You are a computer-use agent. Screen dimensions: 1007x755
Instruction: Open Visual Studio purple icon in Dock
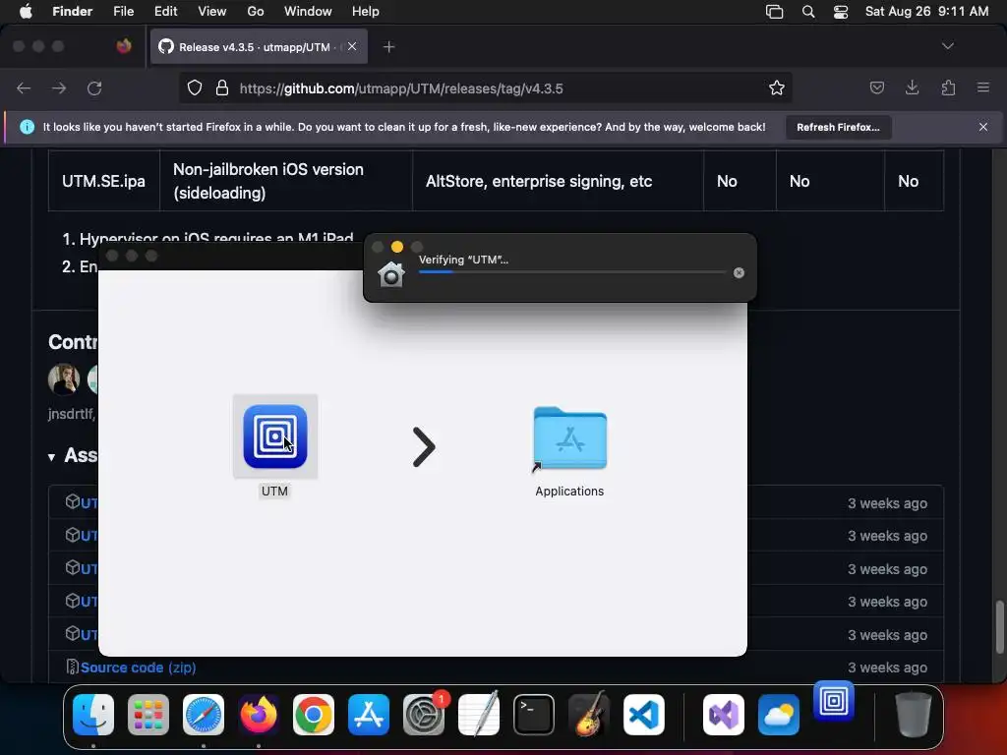click(x=724, y=715)
